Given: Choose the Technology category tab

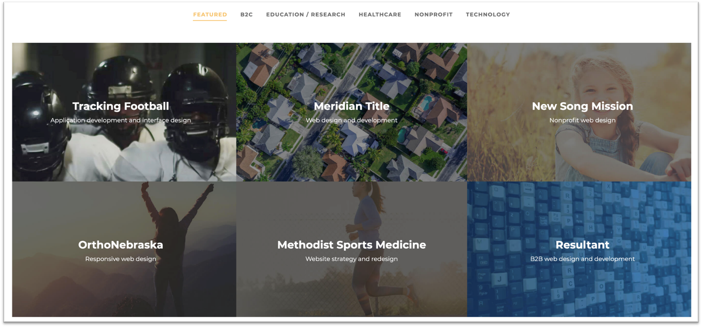Looking at the screenshot, I should click(488, 15).
